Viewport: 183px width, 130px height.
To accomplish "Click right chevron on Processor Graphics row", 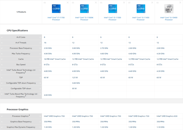I will coord(40,116).
